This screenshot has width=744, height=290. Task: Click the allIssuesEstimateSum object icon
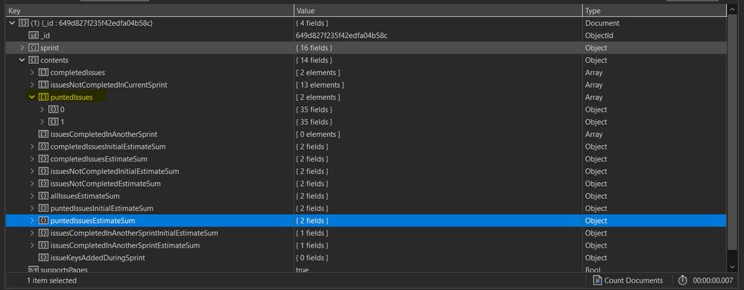click(44, 196)
